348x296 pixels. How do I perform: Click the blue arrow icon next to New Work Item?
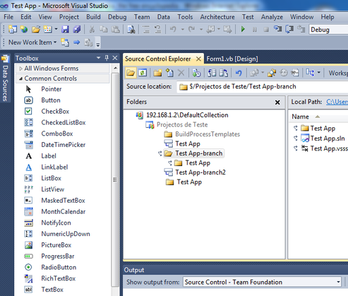click(x=77, y=42)
